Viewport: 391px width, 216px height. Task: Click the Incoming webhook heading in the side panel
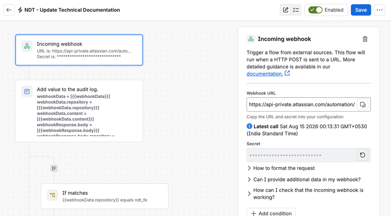coord(284,39)
